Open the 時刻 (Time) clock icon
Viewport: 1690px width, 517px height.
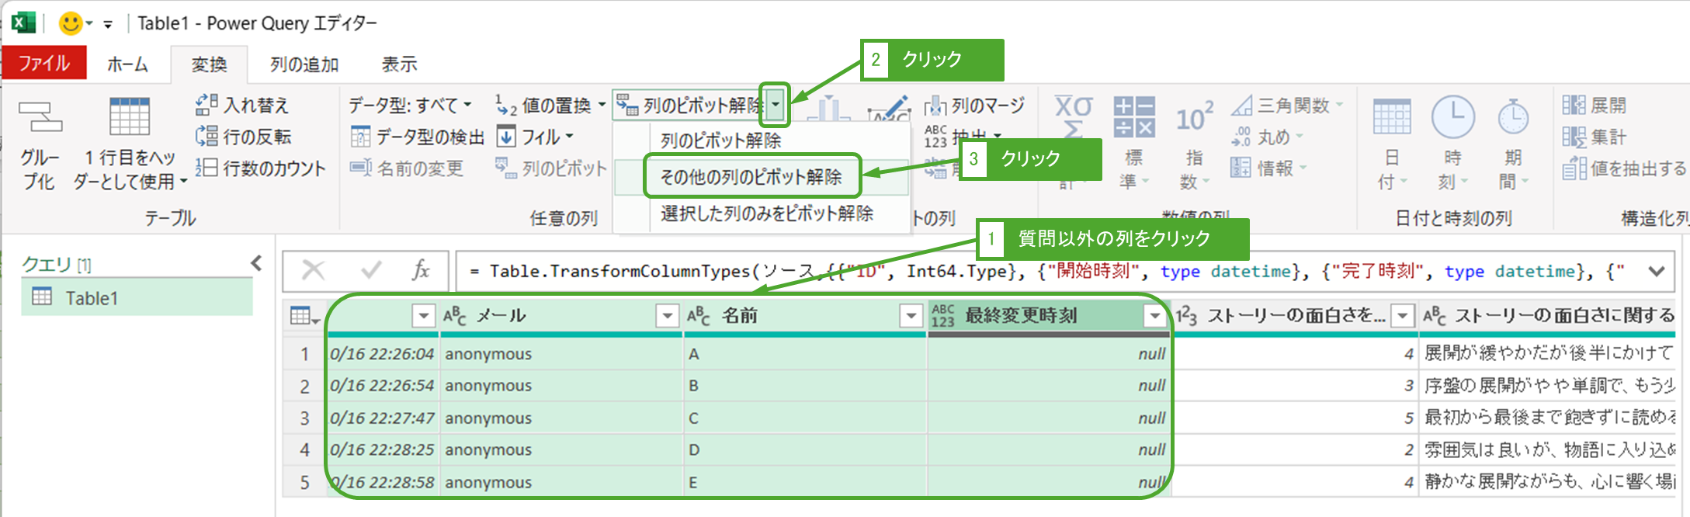point(1452,118)
